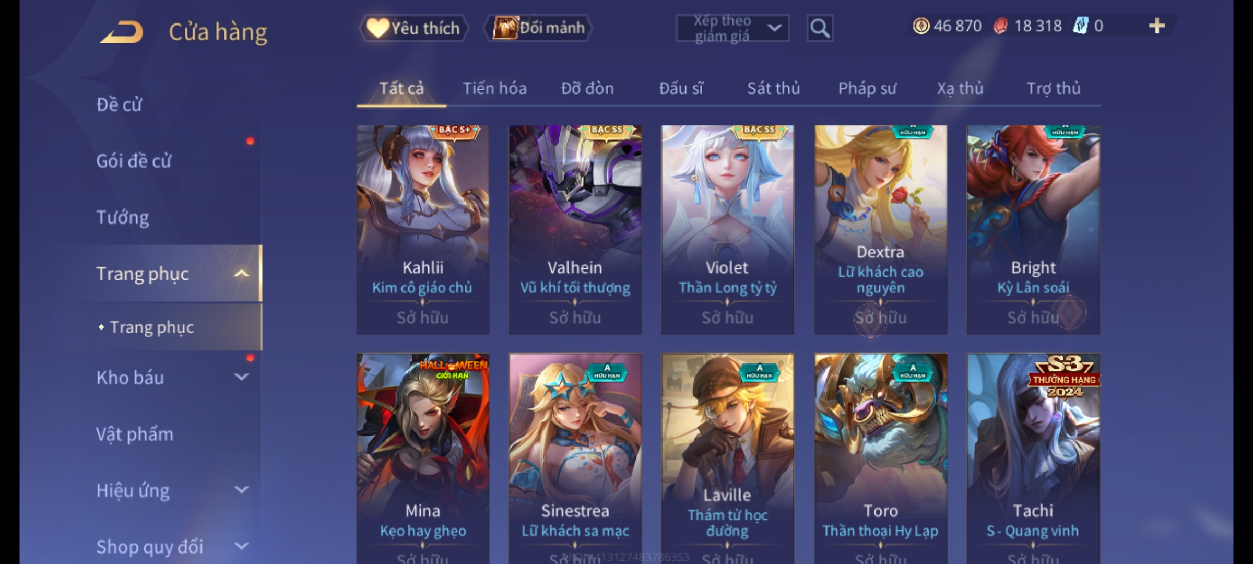This screenshot has width=1253, height=564.
Task: Click the plus icon to add currency
Action: point(1157,26)
